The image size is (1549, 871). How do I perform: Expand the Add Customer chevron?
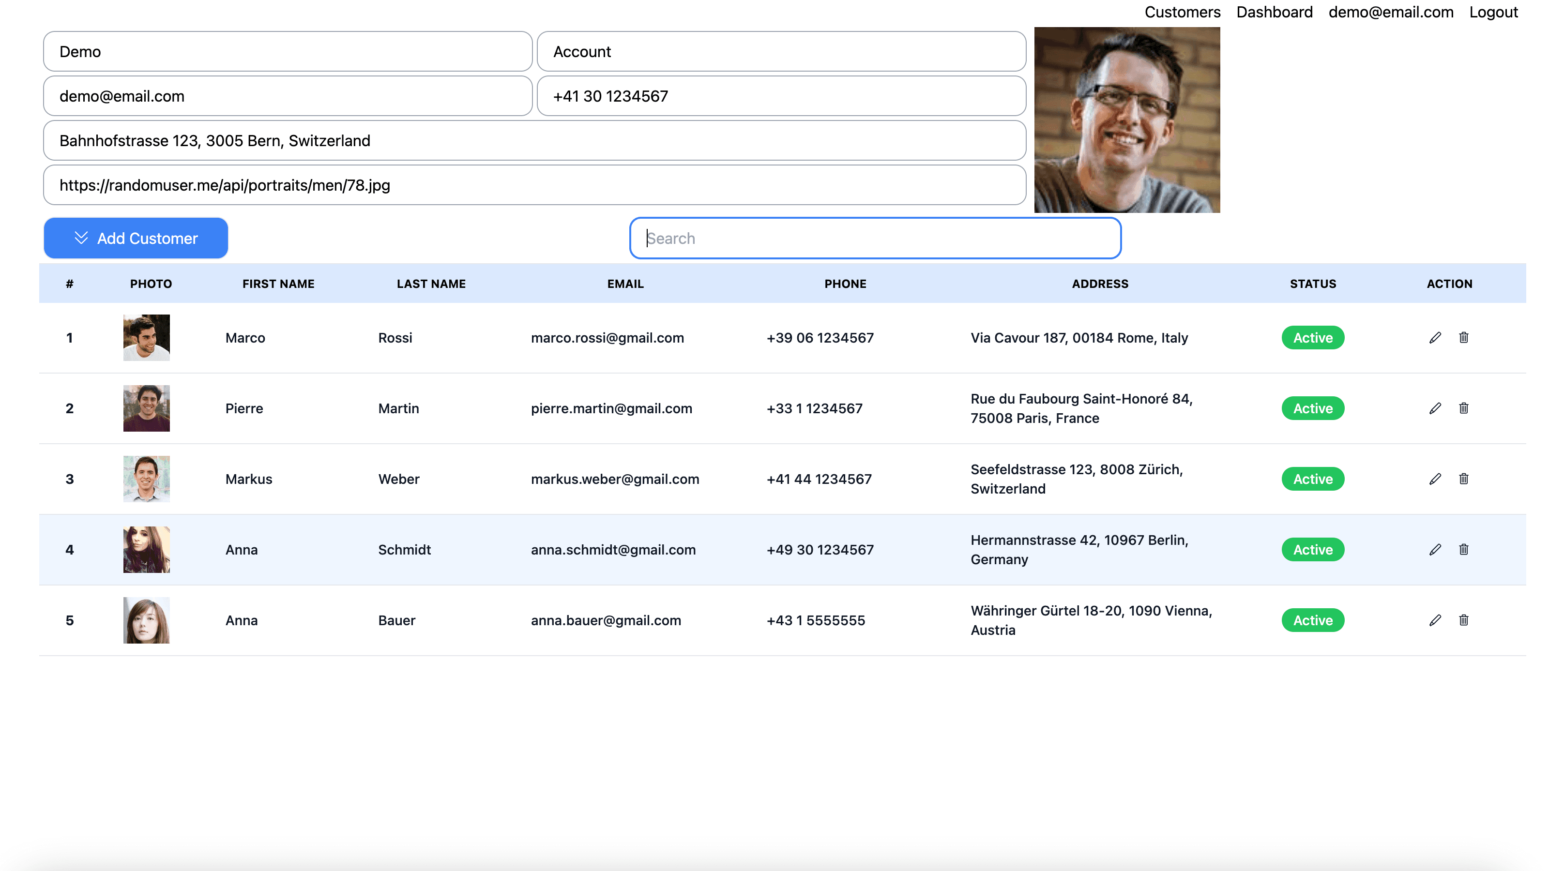coord(81,238)
